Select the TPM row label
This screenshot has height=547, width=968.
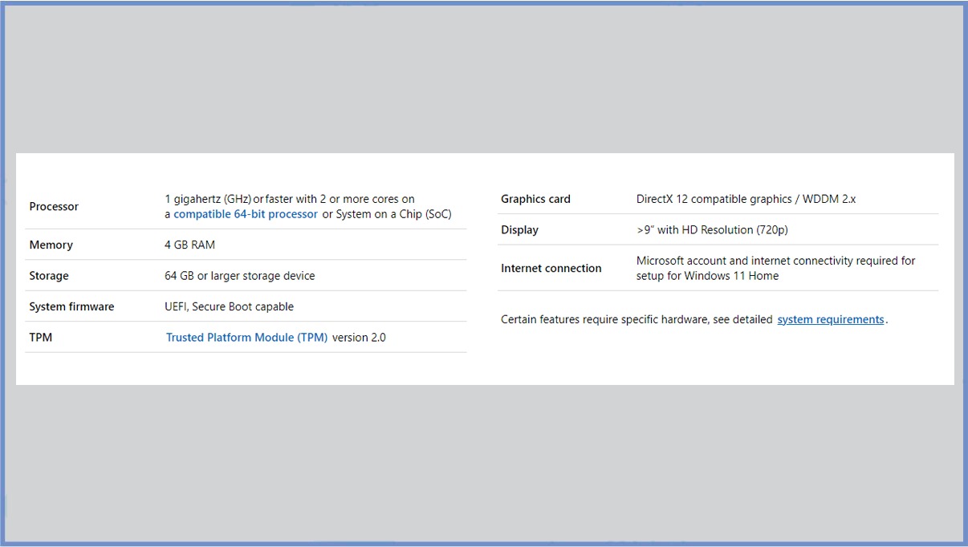click(41, 338)
